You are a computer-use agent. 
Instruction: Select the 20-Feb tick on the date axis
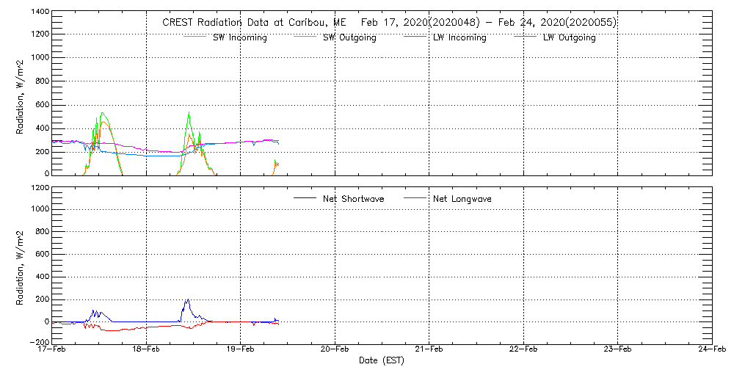tap(335, 351)
